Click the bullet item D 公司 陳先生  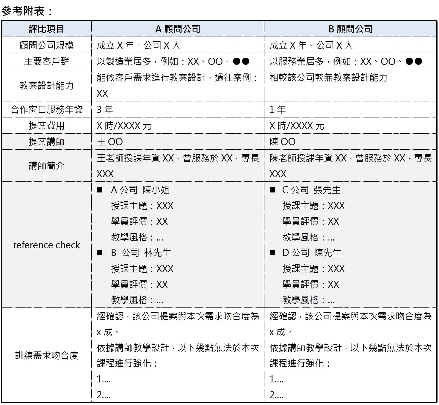click(305, 253)
